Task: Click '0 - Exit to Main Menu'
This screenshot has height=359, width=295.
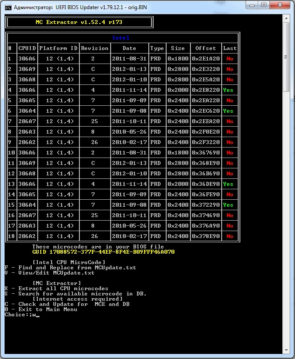Action: tap(41, 309)
